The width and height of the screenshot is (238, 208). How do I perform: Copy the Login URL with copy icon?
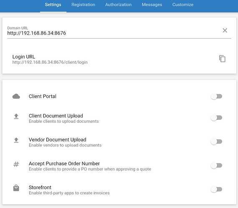click(222, 59)
